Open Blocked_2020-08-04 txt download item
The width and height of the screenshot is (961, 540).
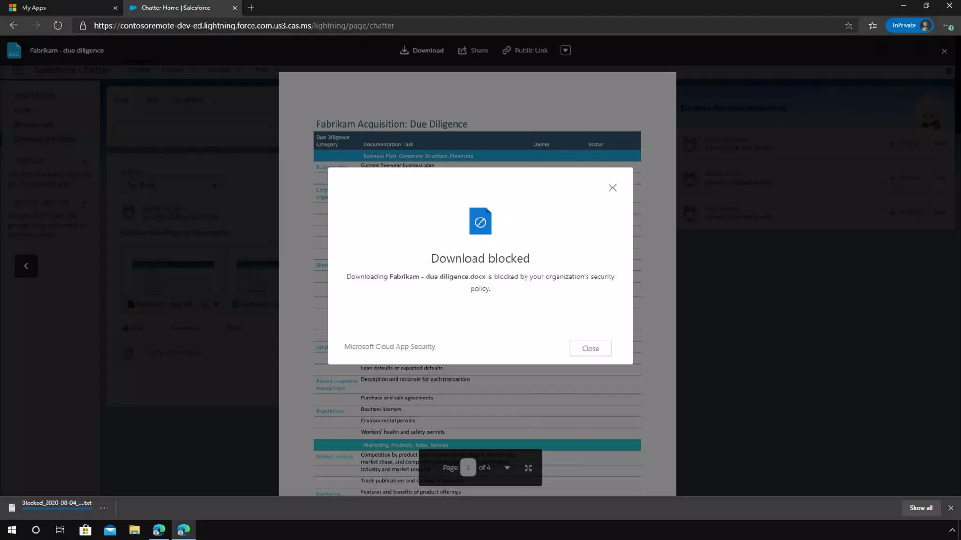56,503
